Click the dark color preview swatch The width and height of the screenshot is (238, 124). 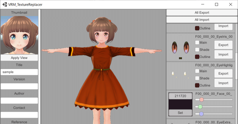180,104
